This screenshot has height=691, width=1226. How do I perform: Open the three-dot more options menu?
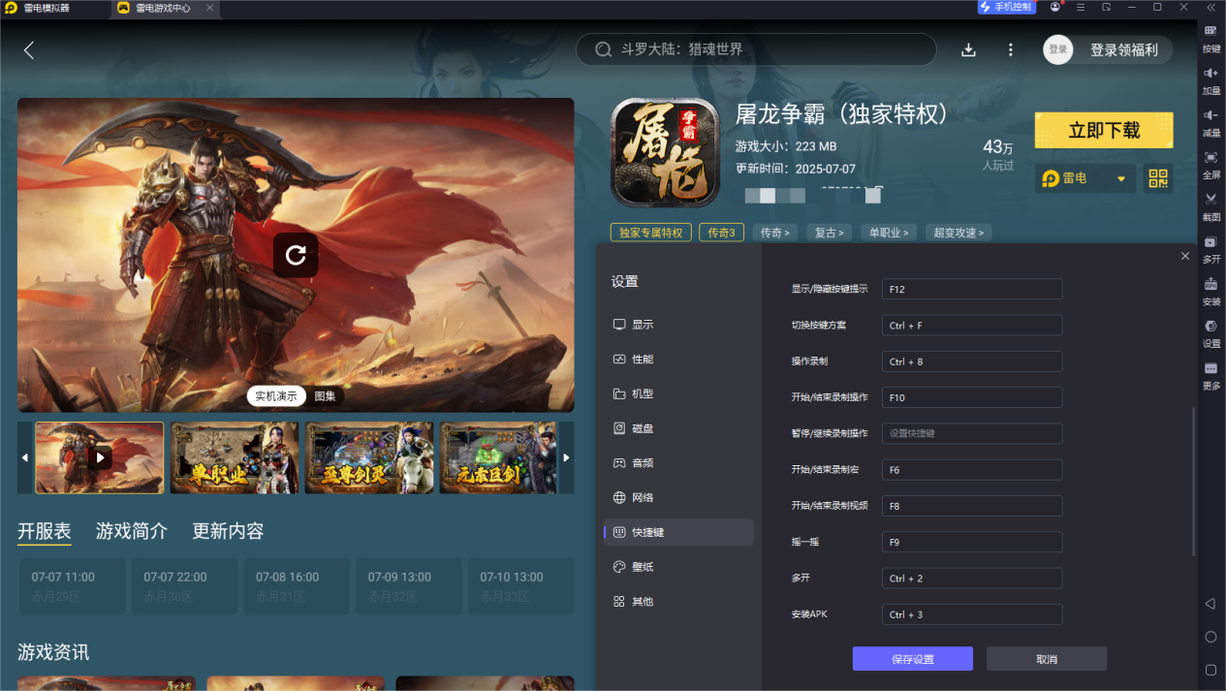tap(1011, 49)
